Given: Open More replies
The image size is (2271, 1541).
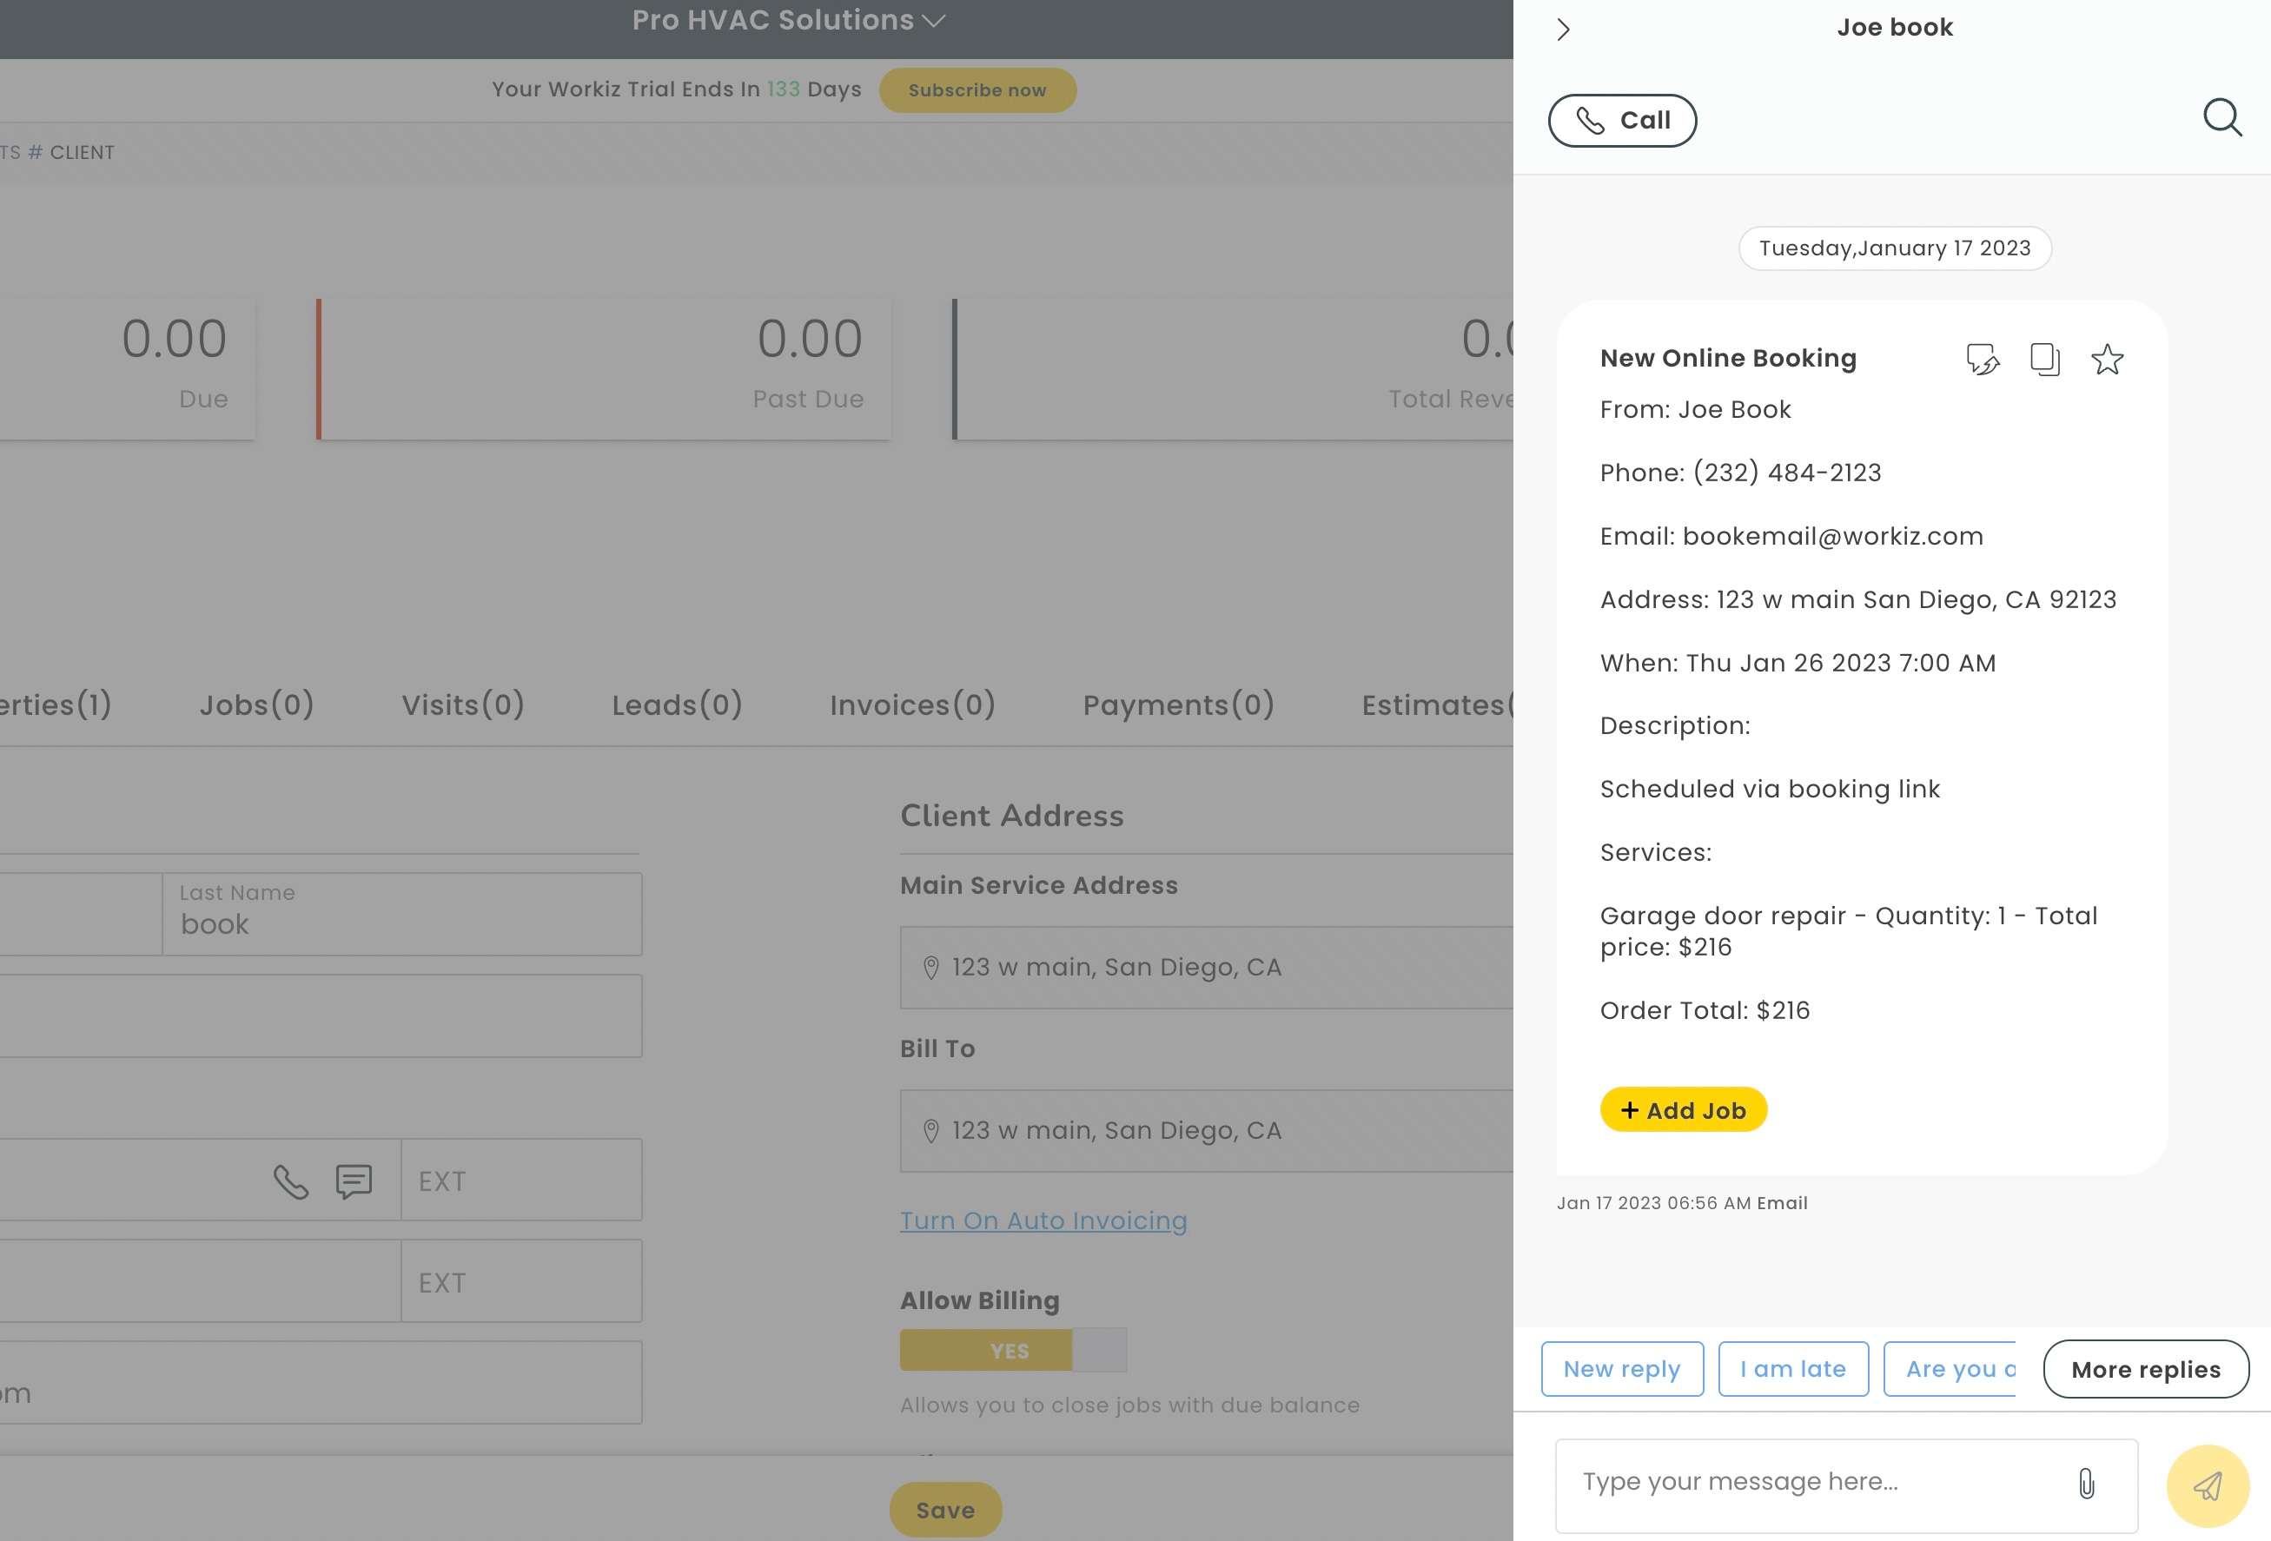Looking at the screenshot, I should 2146,1369.
